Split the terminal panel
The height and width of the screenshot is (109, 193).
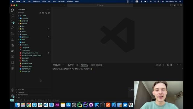click(168, 65)
